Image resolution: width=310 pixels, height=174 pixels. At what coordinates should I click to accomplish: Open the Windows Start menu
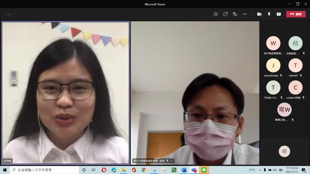tap(5, 170)
